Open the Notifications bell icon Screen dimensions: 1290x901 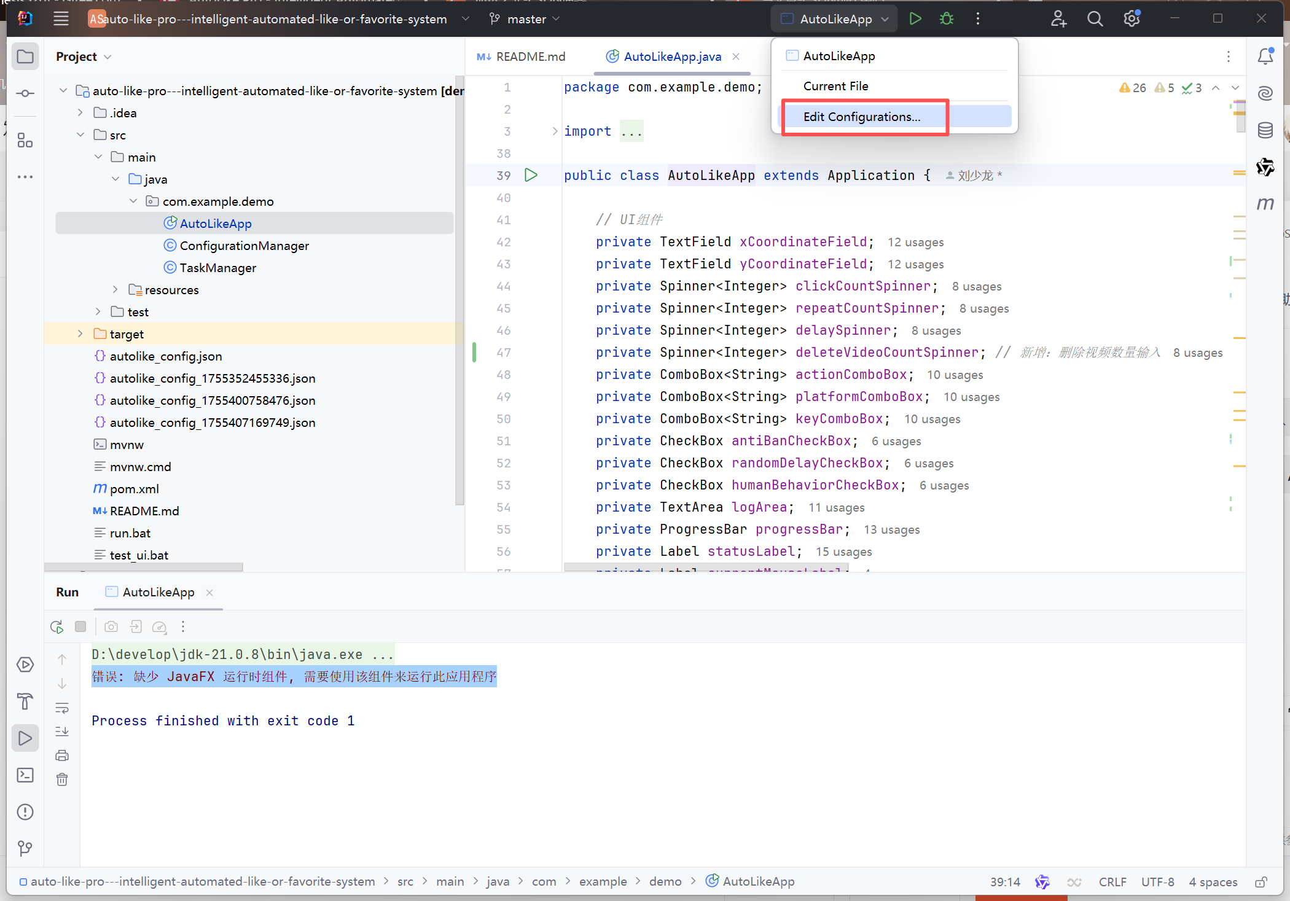[1265, 57]
